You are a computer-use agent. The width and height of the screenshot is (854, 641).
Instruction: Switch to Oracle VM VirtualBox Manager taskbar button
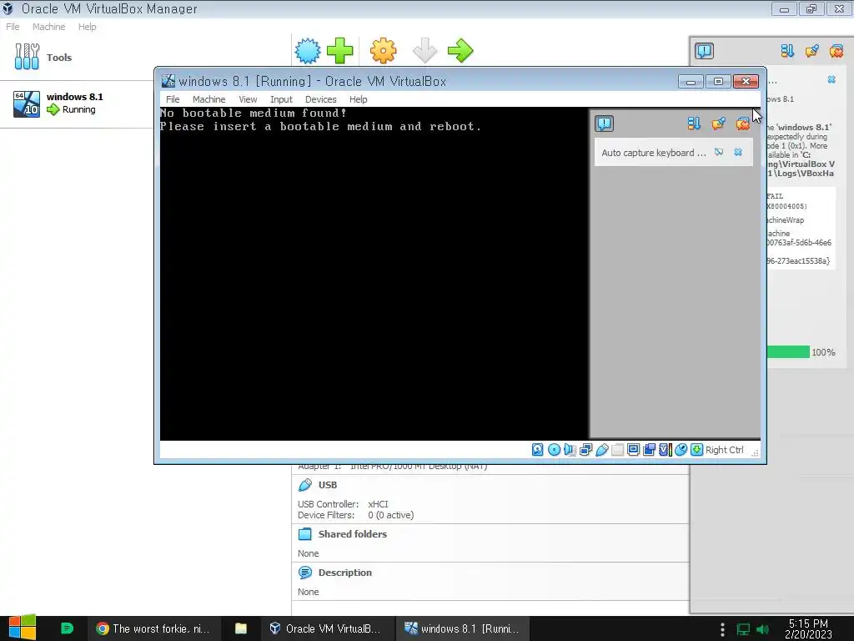click(x=327, y=628)
